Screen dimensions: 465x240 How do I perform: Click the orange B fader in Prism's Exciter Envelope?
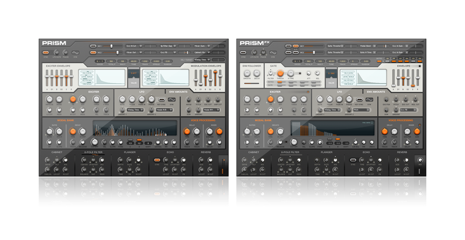point(56,76)
